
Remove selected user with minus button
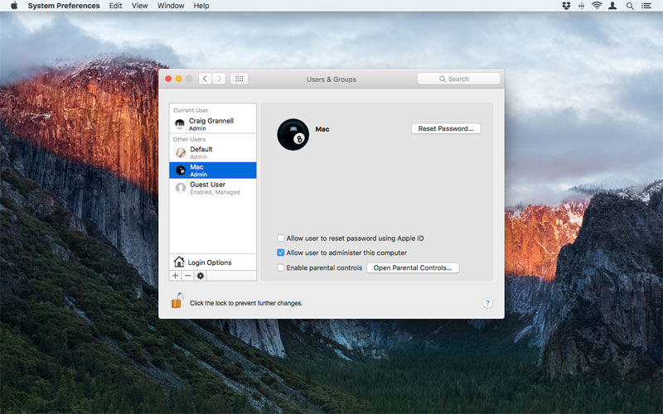coord(188,276)
